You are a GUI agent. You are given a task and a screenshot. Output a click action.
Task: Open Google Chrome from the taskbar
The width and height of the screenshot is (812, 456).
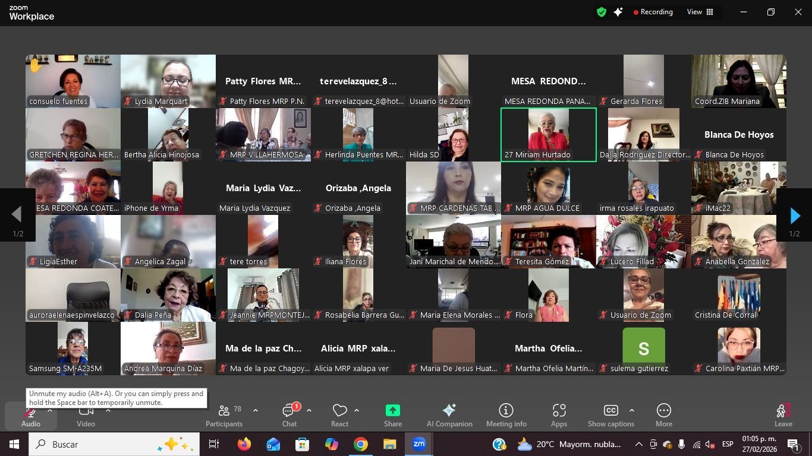pos(360,444)
